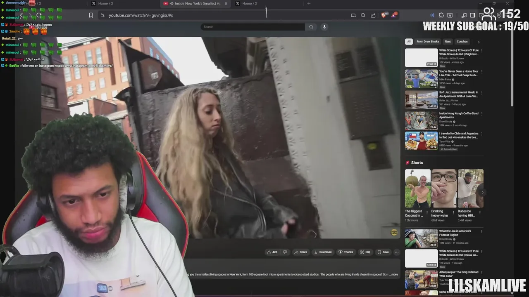Click the Thanks button under the video
Screen dimensions: 529x297
coord(346,252)
